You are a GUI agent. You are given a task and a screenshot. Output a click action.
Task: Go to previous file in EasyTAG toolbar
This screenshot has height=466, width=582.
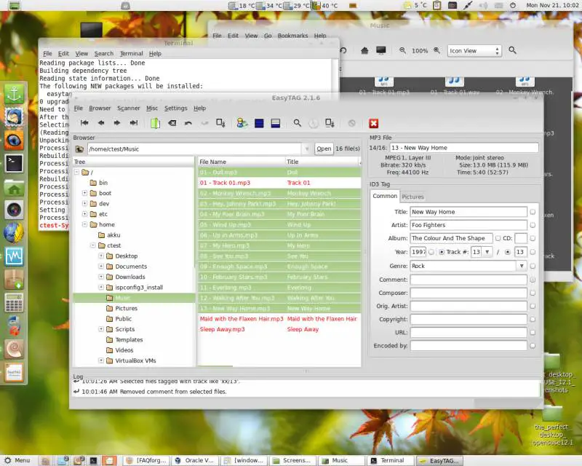tap(101, 123)
